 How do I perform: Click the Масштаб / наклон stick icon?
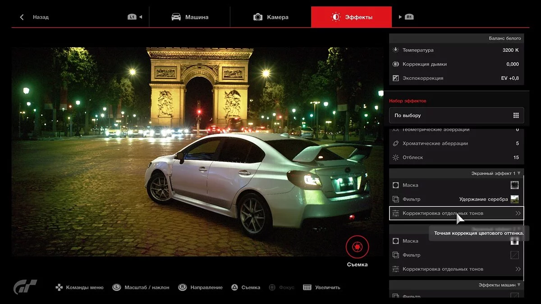point(117,287)
